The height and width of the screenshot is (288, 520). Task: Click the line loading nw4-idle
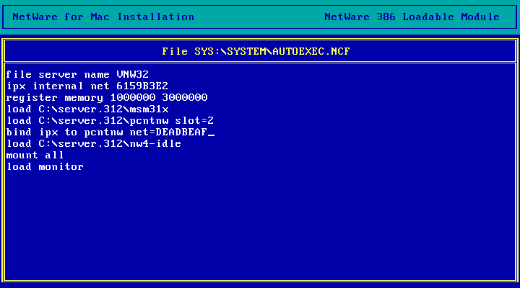(94, 144)
